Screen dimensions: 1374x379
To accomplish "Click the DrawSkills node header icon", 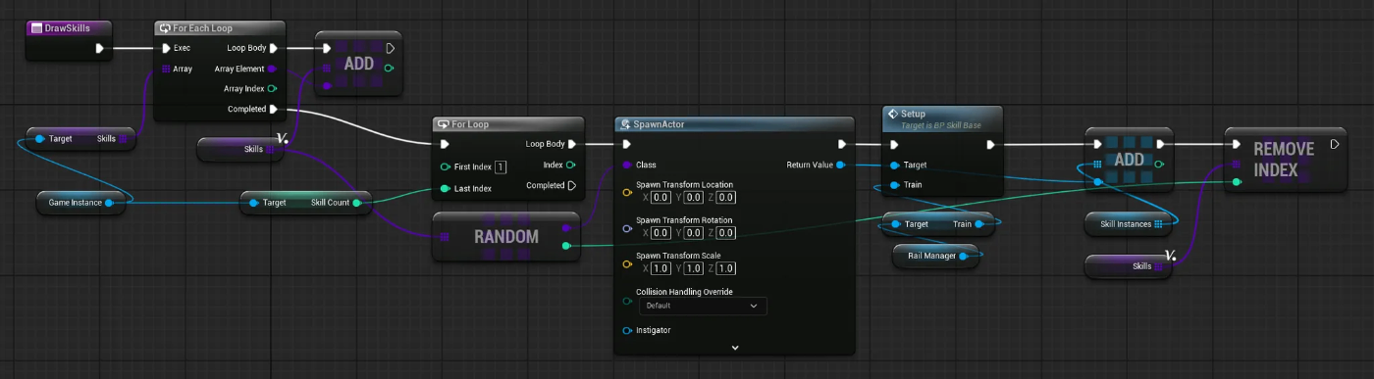I will [x=35, y=28].
